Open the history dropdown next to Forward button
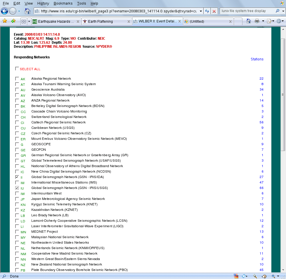 pos(19,11)
